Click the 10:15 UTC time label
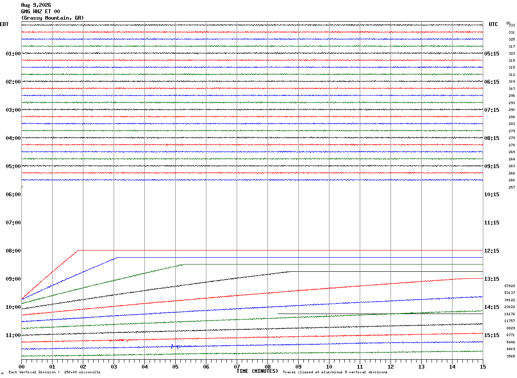 pos(492,195)
